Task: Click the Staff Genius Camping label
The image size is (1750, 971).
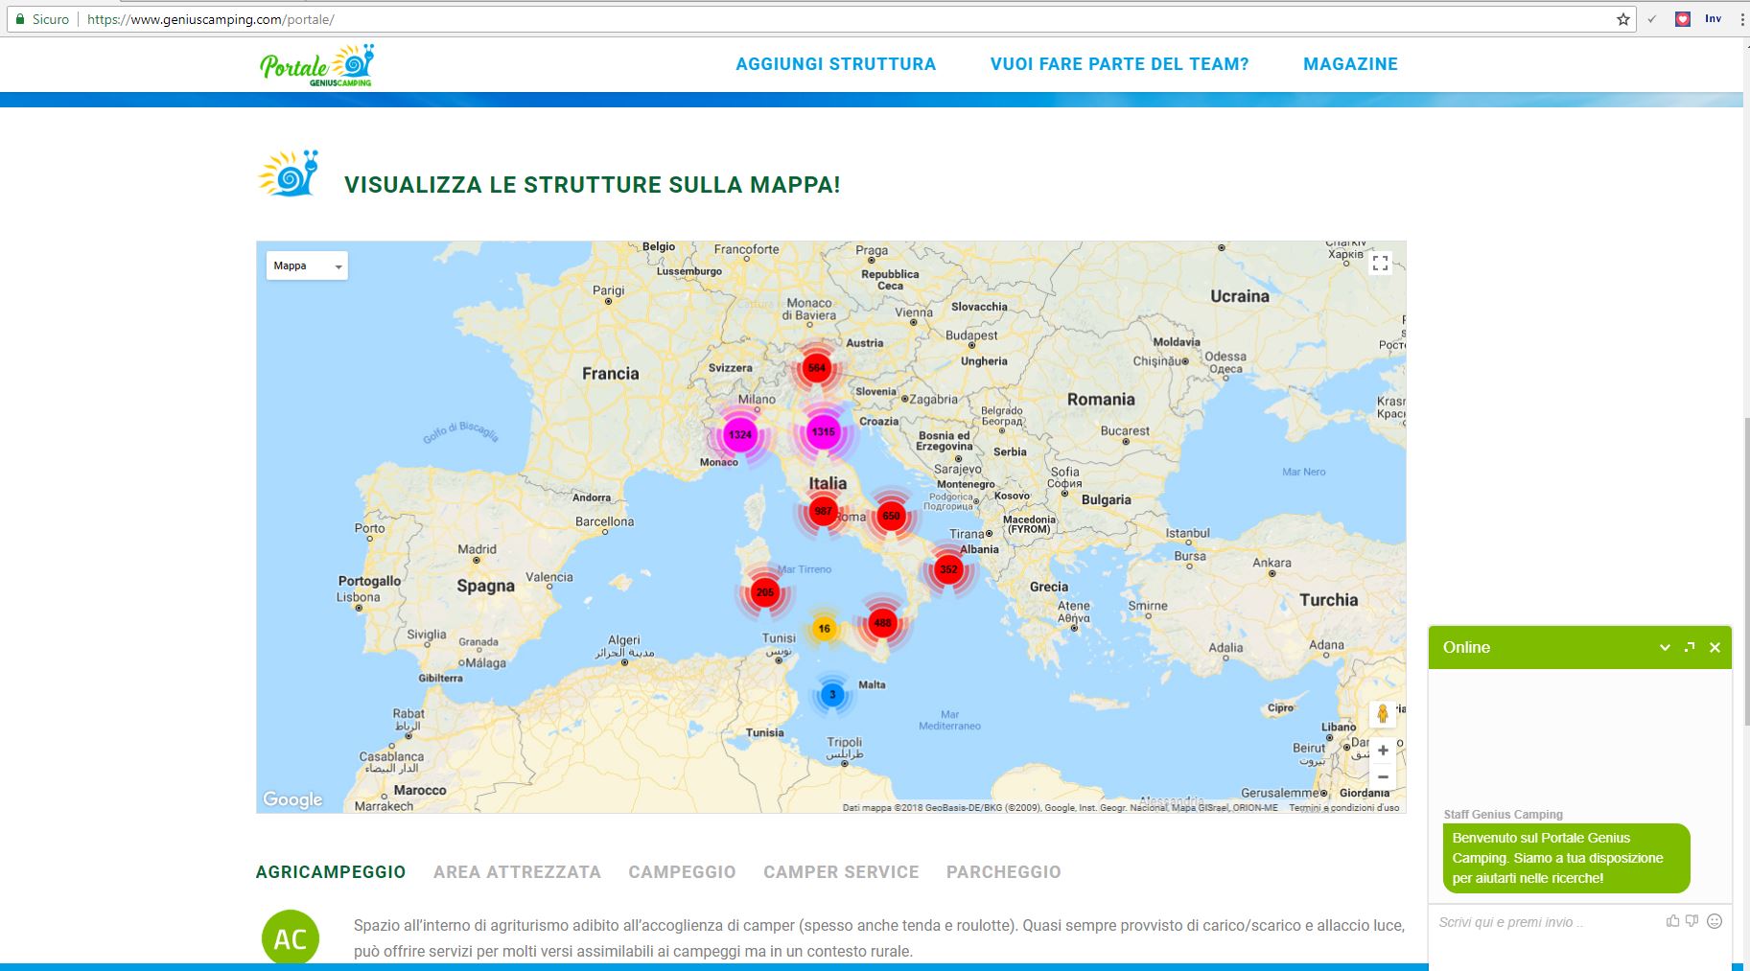Action: 1503,815
